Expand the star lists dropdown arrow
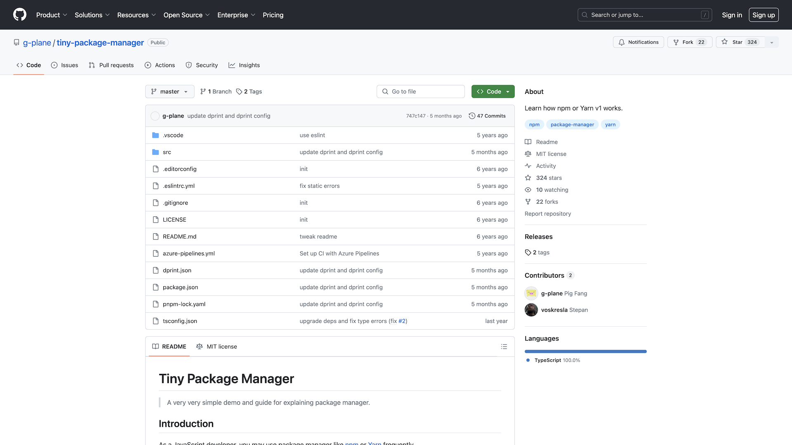 (772, 42)
